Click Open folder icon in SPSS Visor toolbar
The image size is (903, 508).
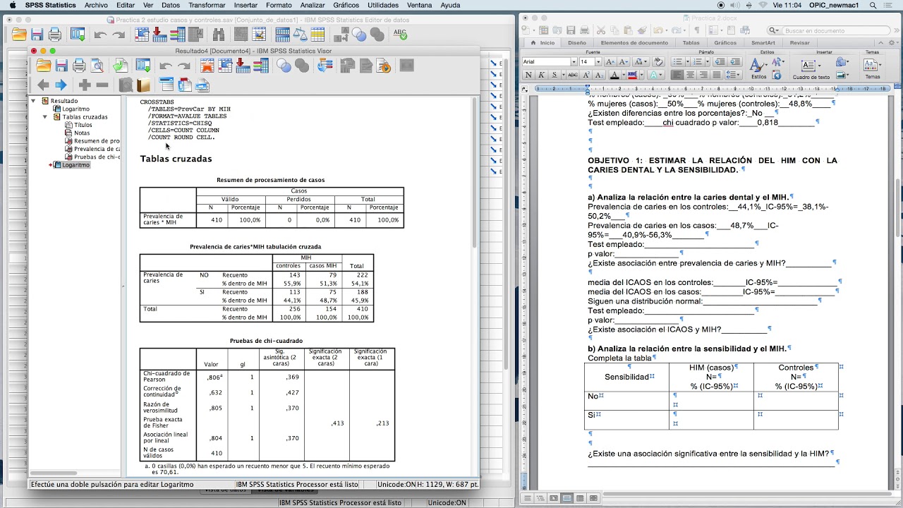click(44, 66)
